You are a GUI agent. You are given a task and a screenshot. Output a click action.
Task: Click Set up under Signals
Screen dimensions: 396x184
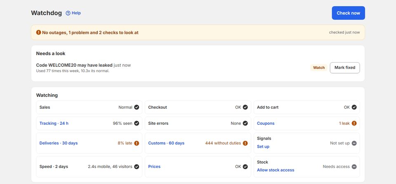(x=263, y=147)
